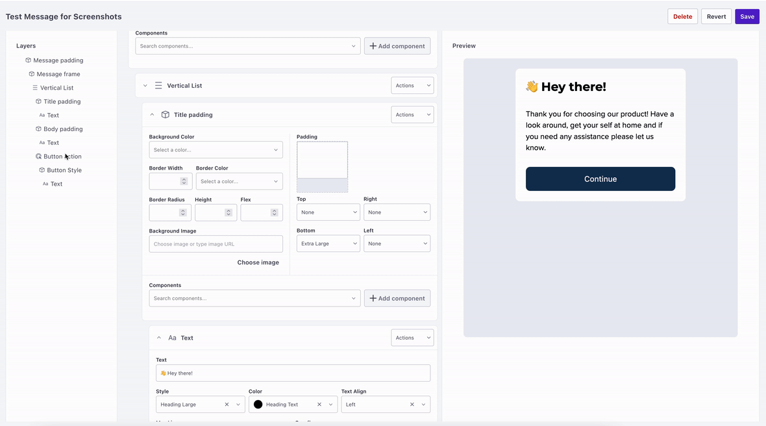Click Add component button in Title padding

pyautogui.click(x=397, y=298)
